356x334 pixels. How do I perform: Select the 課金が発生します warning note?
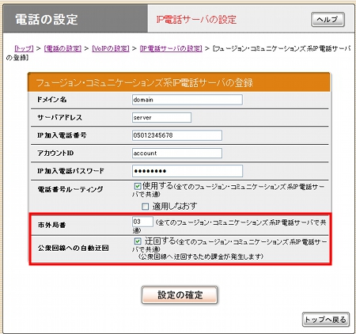201,256
